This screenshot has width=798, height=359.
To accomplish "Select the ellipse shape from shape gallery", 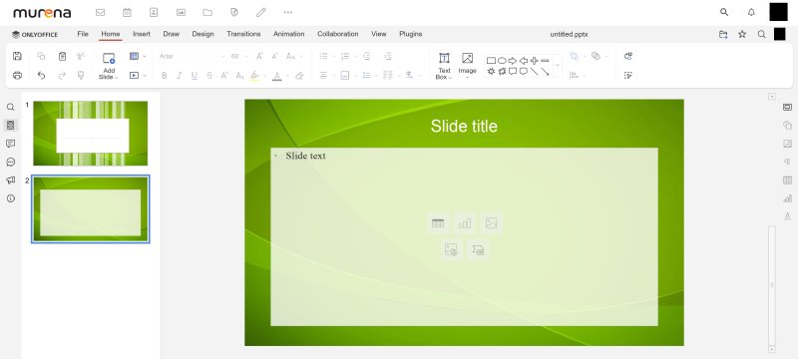I will point(502,61).
